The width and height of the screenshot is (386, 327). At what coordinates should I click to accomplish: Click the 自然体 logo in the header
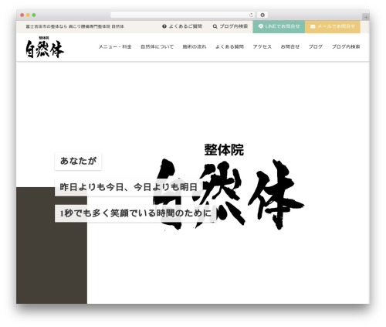point(45,47)
